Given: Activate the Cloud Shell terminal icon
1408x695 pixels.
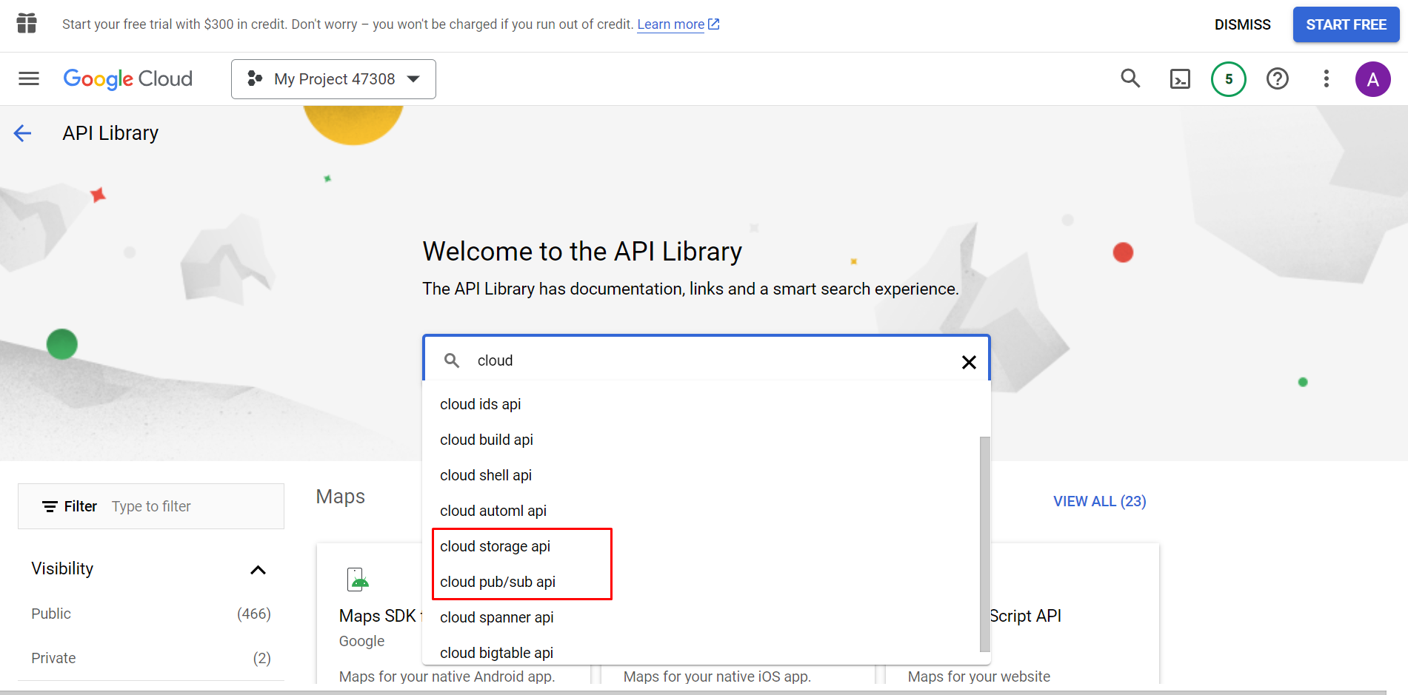Looking at the screenshot, I should 1180,78.
